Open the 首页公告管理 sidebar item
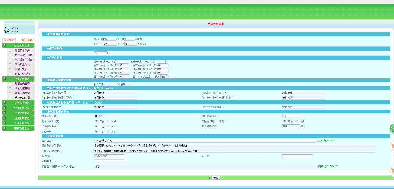 tap(22, 93)
